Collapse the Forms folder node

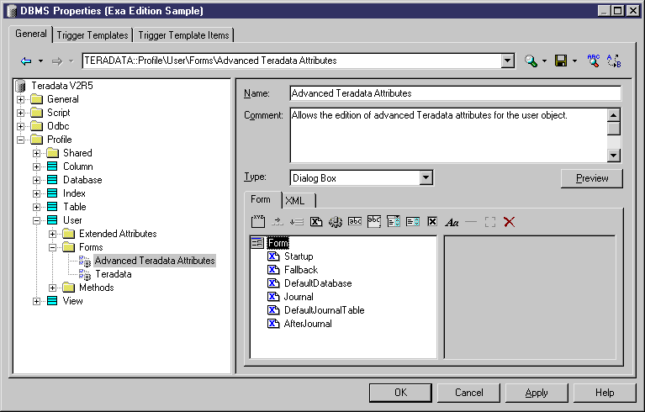pyautogui.click(x=53, y=247)
